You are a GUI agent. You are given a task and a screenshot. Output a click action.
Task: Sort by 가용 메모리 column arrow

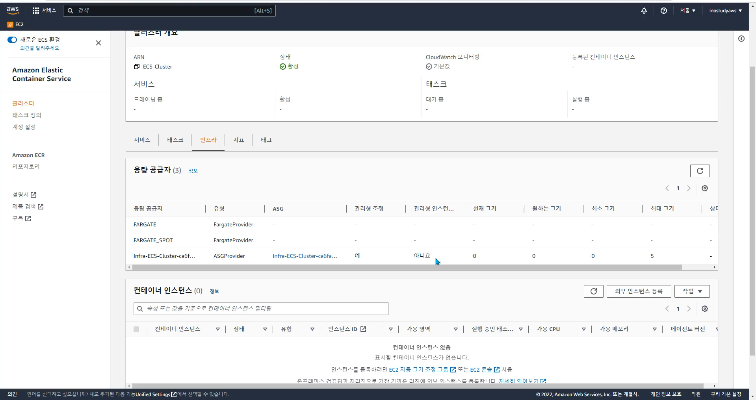654,329
